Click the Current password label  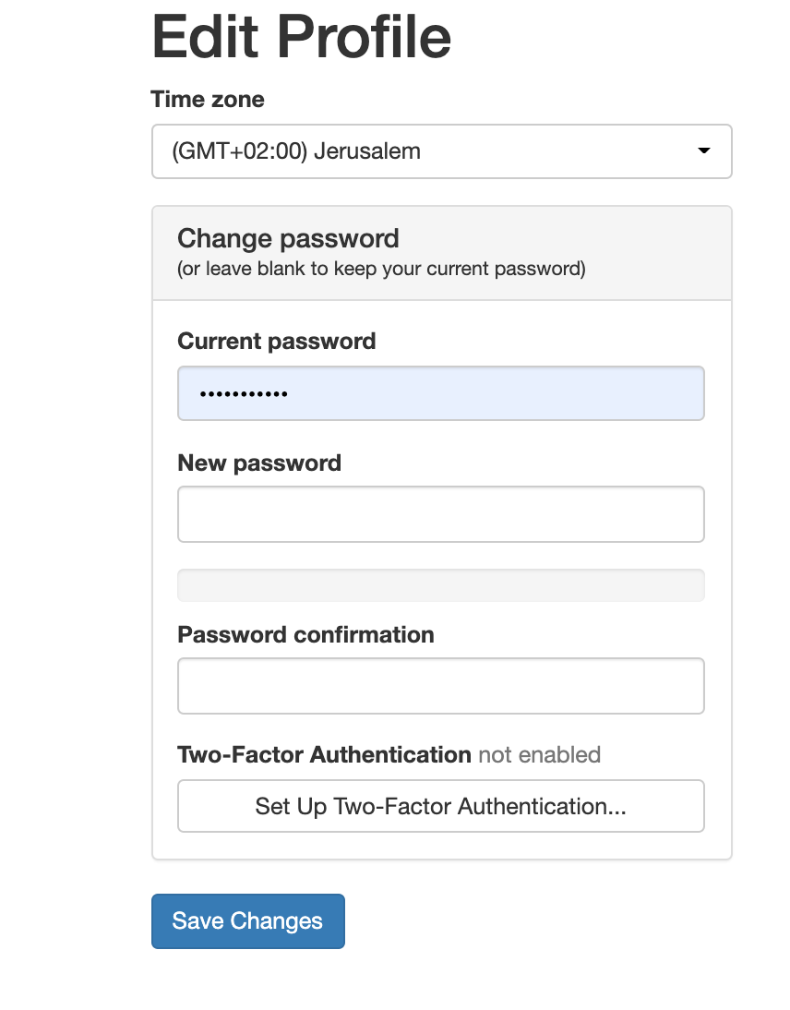point(276,341)
